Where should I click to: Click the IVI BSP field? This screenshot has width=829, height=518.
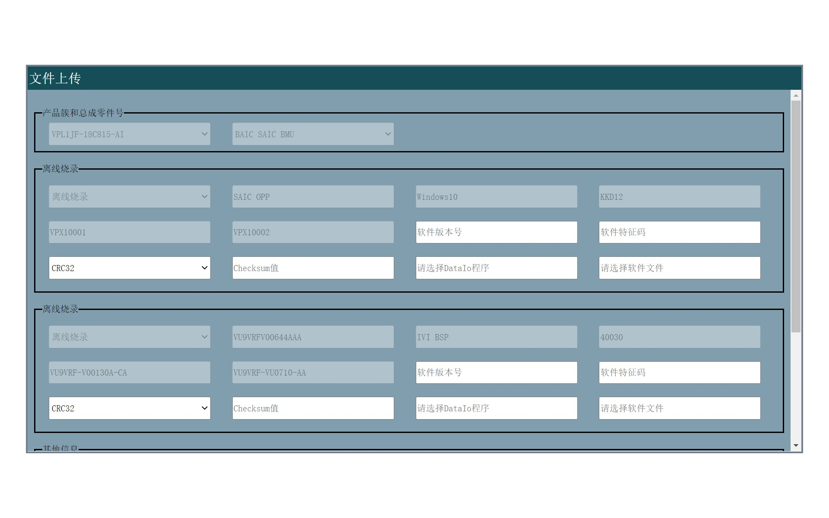click(x=497, y=337)
